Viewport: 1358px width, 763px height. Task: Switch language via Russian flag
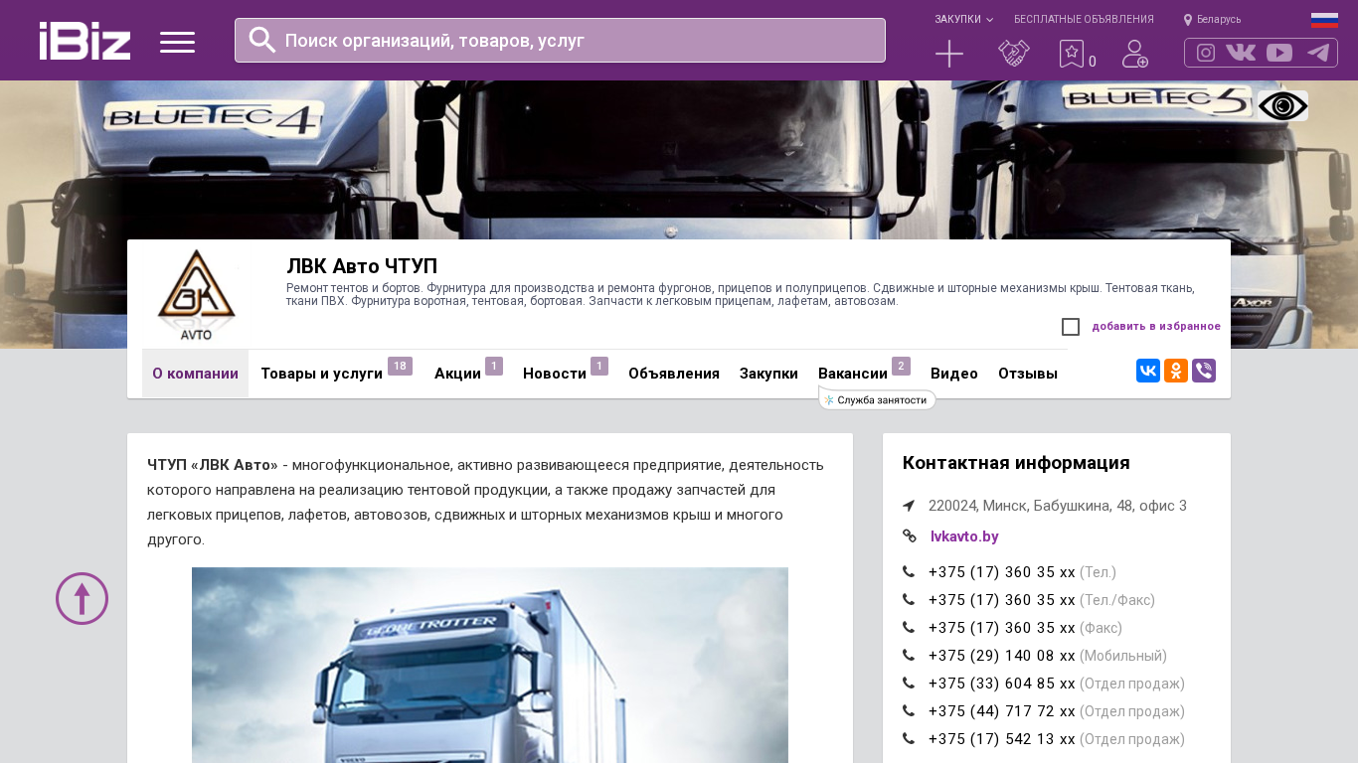pyautogui.click(x=1324, y=20)
